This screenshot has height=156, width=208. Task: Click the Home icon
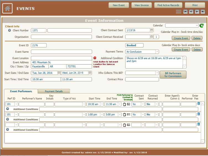(x=7, y=9)
